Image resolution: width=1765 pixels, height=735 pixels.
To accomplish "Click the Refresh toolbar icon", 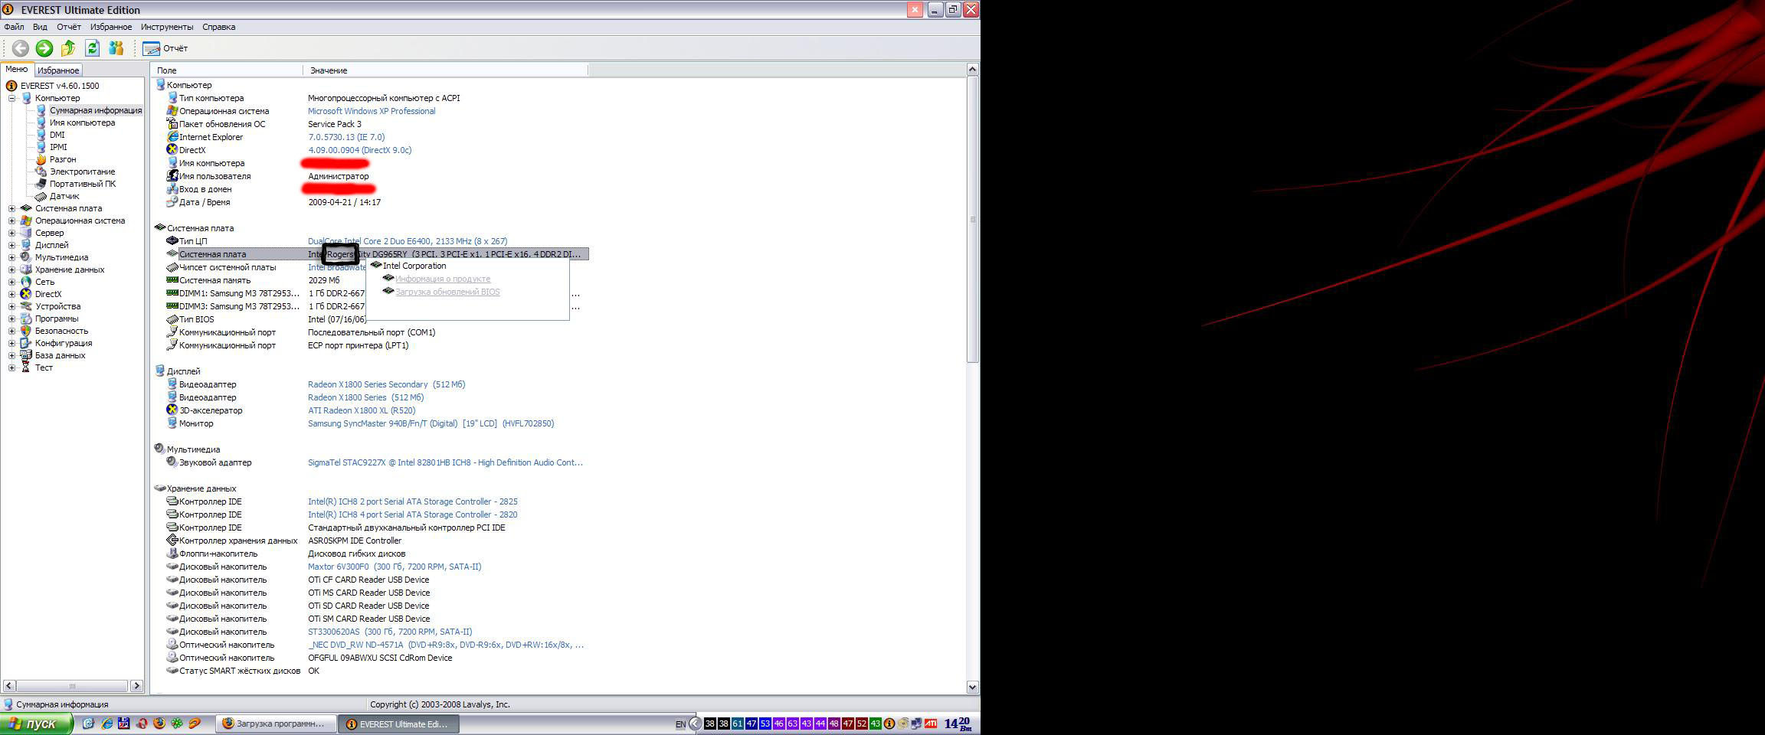I will tap(92, 48).
